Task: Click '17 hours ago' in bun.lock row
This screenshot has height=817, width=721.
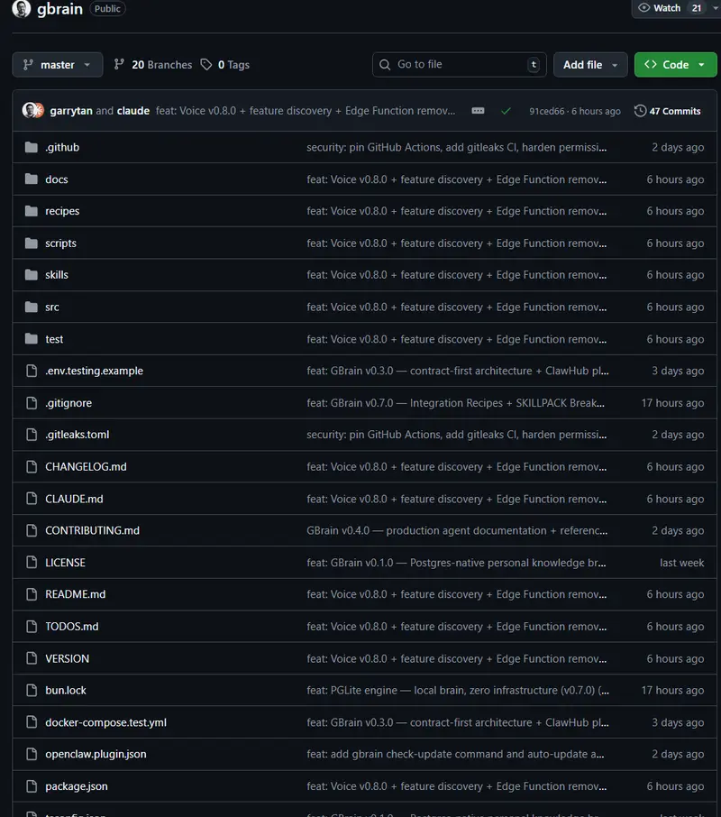Action: pos(672,691)
